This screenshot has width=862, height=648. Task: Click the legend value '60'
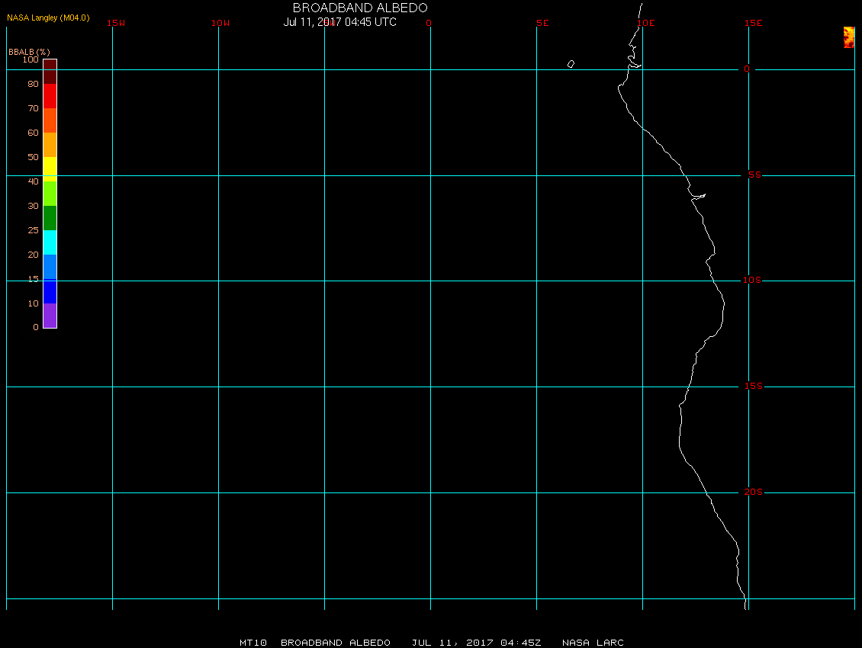click(33, 133)
